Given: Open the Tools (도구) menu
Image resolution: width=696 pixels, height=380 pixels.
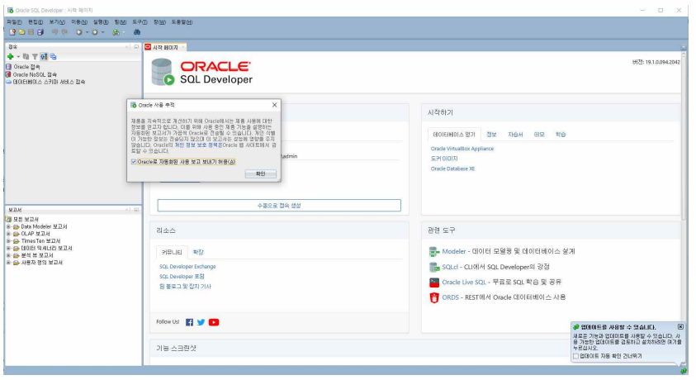Looking at the screenshot, I should point(140,22).
